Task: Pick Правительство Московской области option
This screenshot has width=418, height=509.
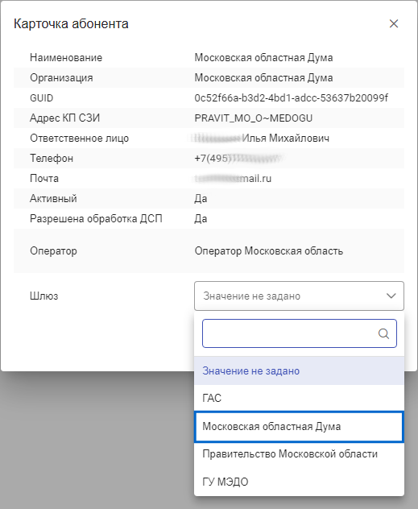Action: [x=299, y=453]
